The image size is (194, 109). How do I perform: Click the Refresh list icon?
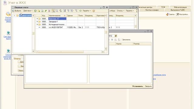[x=80, y=11]
